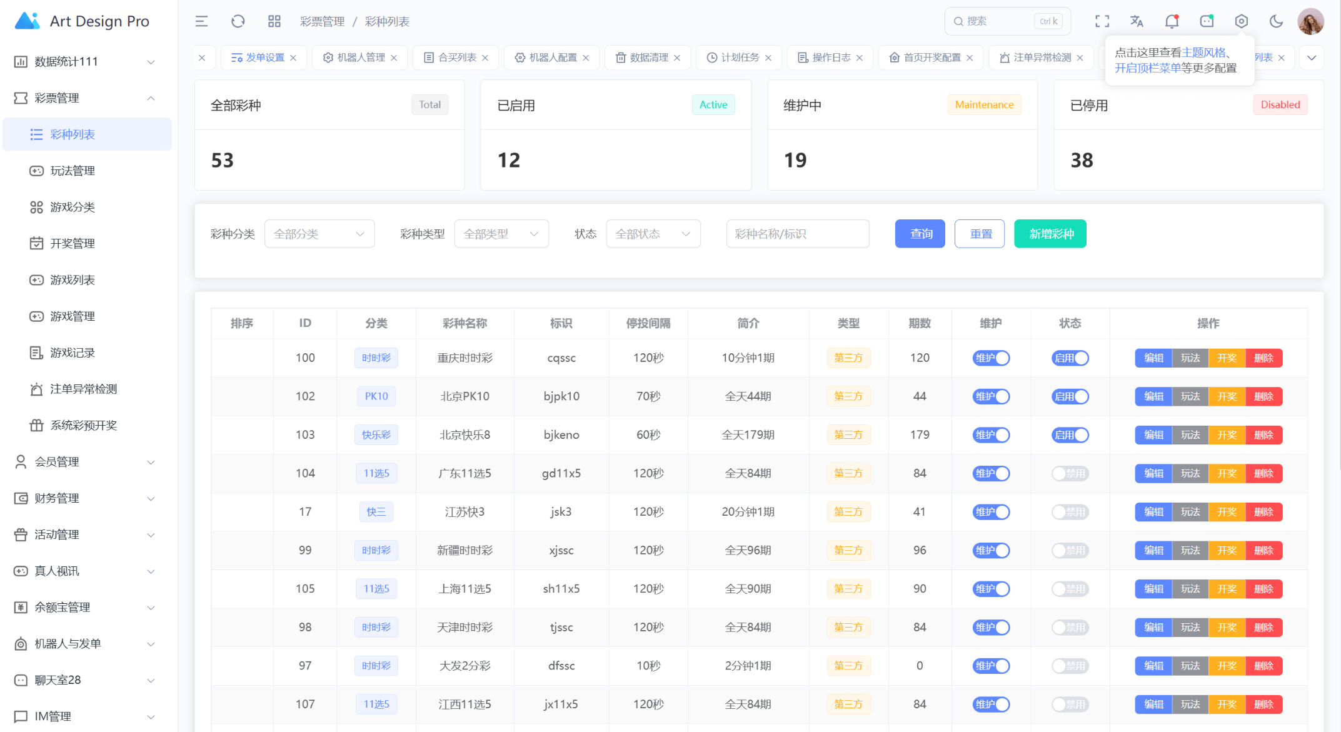Switch to 机器人管理 tab
Screen dimensions: 1341x732
(361, 58)
